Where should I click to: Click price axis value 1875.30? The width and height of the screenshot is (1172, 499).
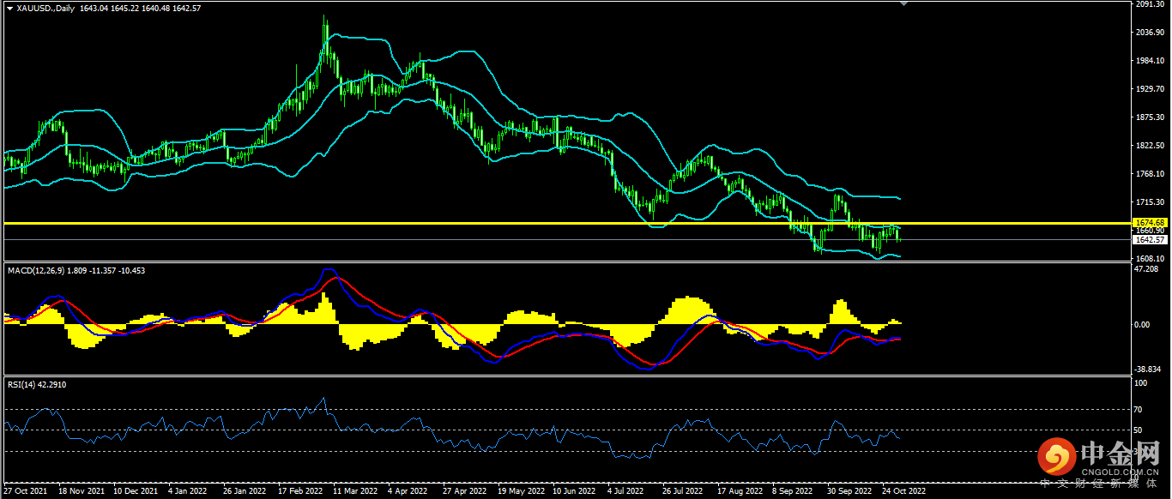(1148, 117)
